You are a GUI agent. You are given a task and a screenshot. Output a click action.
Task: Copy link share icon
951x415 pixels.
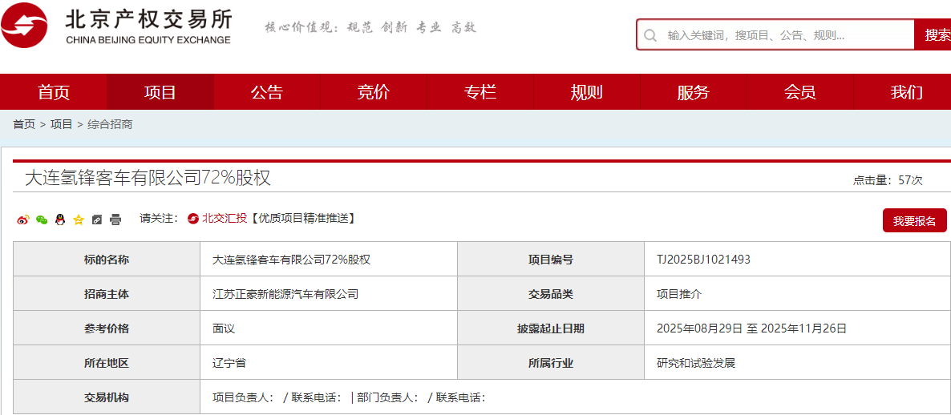point(96,220)
